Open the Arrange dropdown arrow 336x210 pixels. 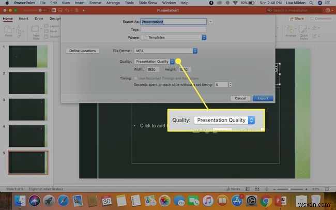[295, 28]
